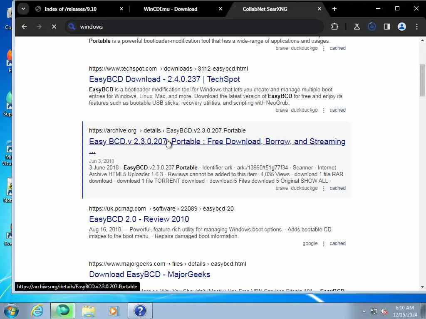Click the muted volume icon in tray
The height and width of the screenshot is (319, 426).
(384, 312)
